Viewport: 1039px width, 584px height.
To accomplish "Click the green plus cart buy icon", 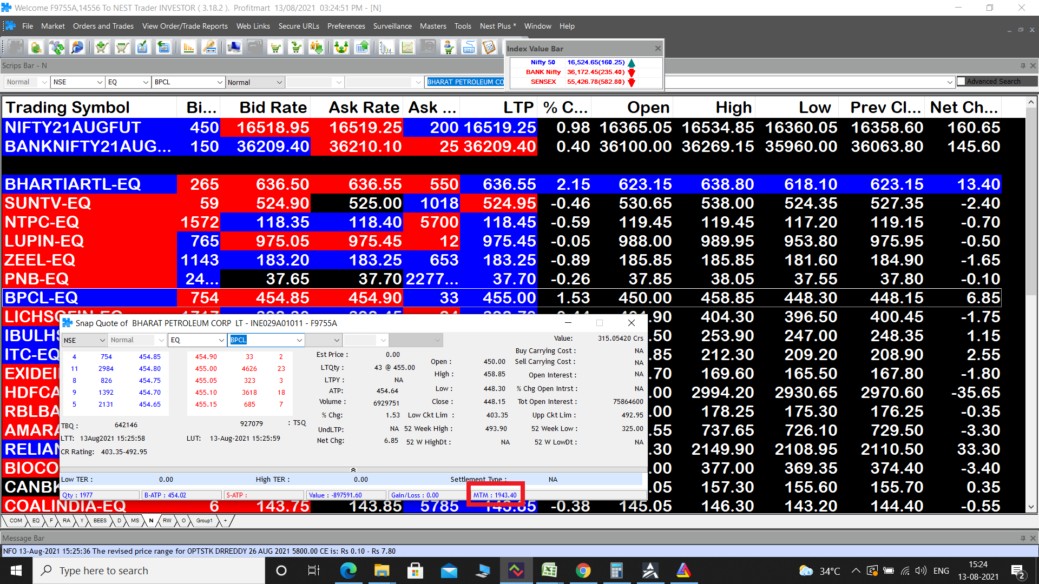I will (101, 48).
